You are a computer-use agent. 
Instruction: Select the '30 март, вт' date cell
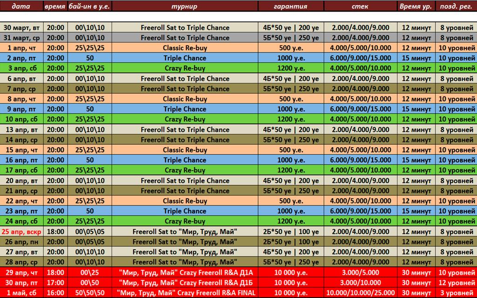tap(21, 27)
